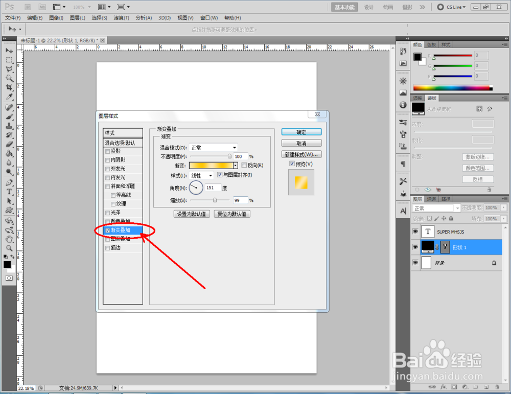Hide the 背景 layer eye icon
Screen dimensions: 511x394
click(x=415, y=262)
